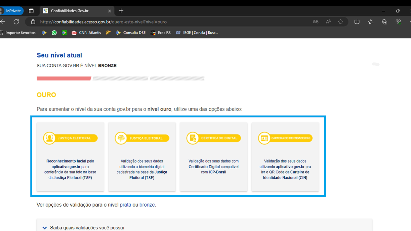Click the OURO heading
Viewport: 411px width, 231px height.
pyautogui.click(x=46, y=95)
